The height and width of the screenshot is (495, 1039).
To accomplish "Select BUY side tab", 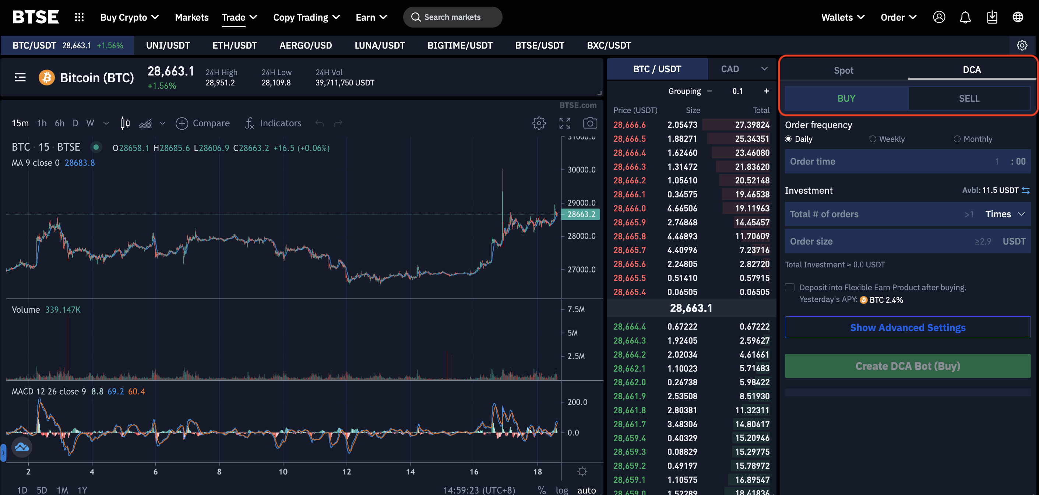I will pos(846,98).
